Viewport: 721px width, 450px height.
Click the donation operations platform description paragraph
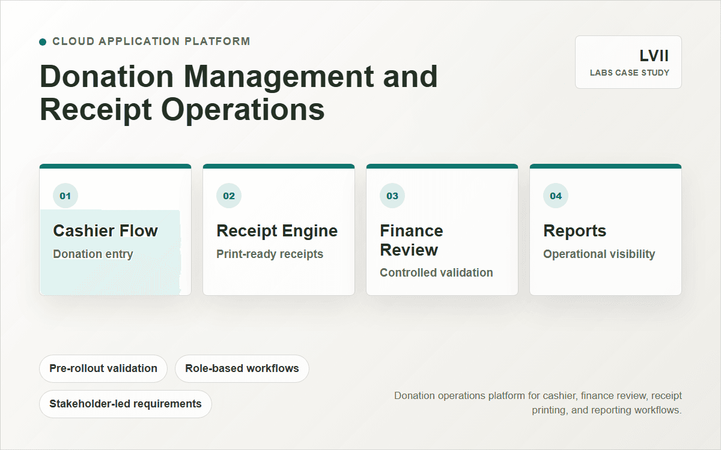point(538,403)
